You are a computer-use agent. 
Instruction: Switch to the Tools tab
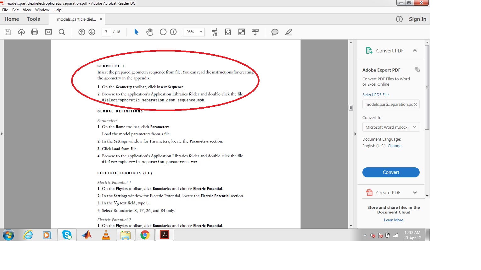33,19
